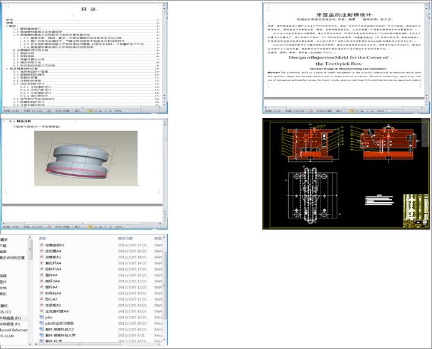Click the "the Toothpick Box" heading line

(x=339, y=63)
